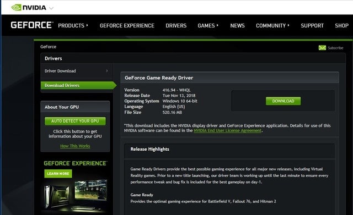The width and height of the screenshot is (353, 215).
Task: Open the SHOP nav item
Action: click(x=341, y=26)
